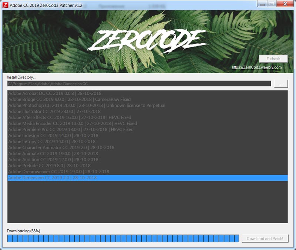Select highlighted Adobe Dimension CC 2019 entry

tap(148, 178)
